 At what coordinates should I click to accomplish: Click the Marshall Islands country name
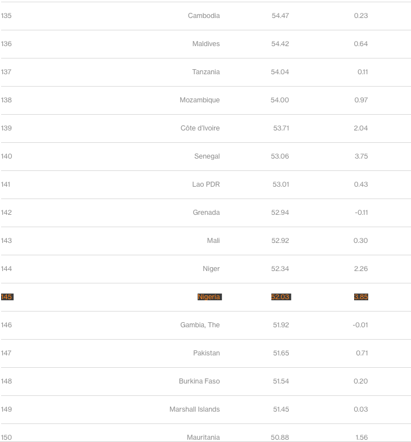pyautogui.click(x=195, y=409)
